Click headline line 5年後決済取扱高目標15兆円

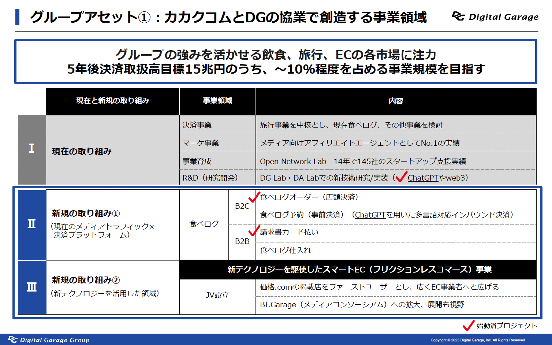(276, 69)
